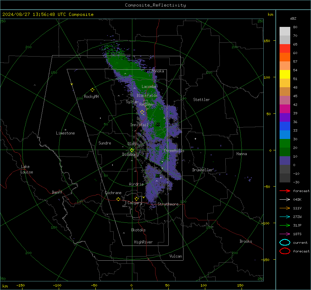Click the Airdrie city label
Screen dimensions: 311x290
[136, 184]
